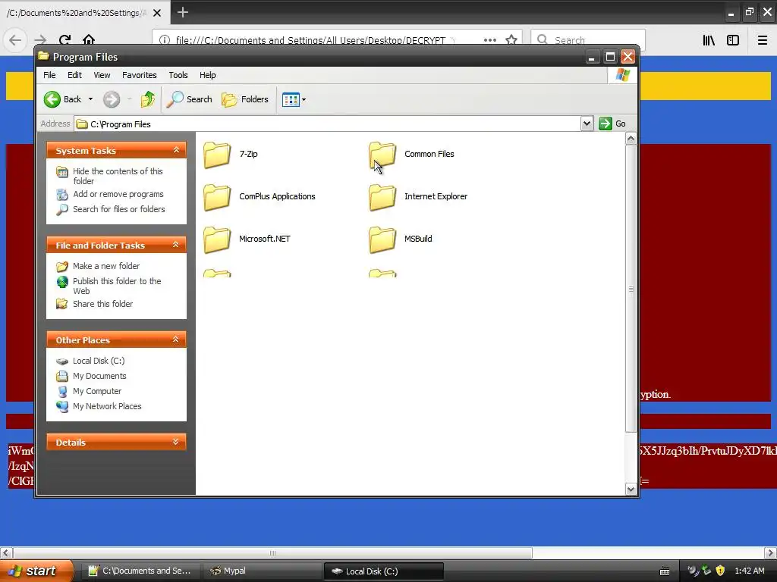Collapse the File and Folder Tasks panel
Screen dimensions: 777x582
[x=176, y=245]
